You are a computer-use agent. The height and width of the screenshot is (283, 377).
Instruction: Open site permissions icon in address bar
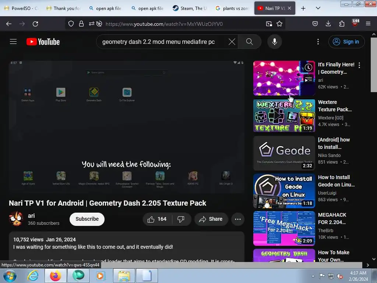pyautogui.click(x=91, y=24)
